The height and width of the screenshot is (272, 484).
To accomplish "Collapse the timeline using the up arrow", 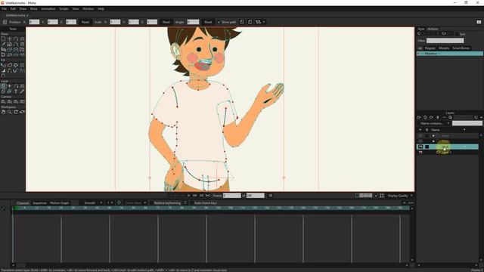I will point(404,202).
